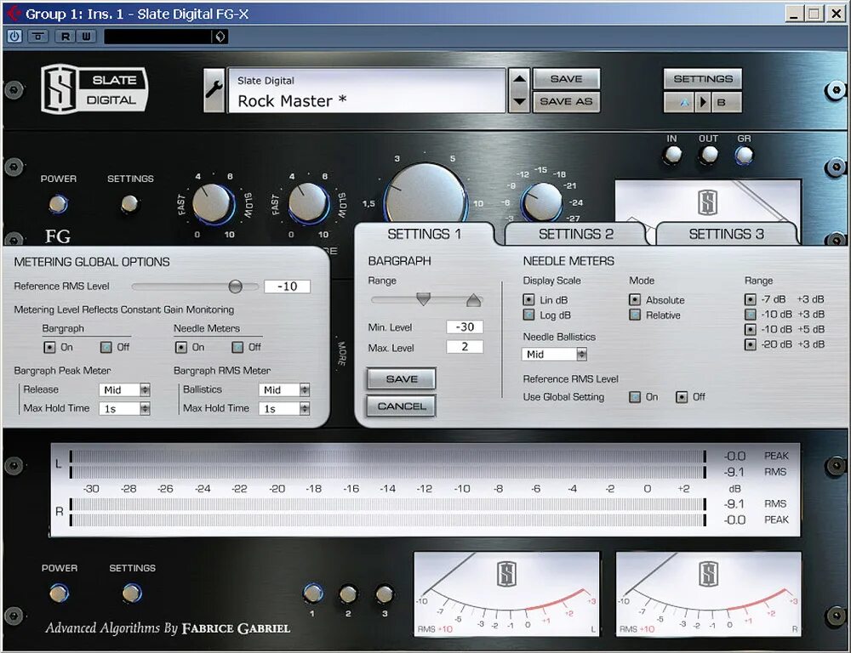This screenshot has height=653, width=851.
Task: Click the IN meter source button
Action: (x=672, y=155)
